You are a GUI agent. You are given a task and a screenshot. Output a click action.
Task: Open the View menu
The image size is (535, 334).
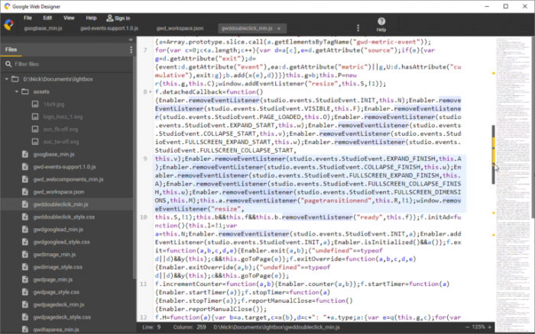[69, 17]
